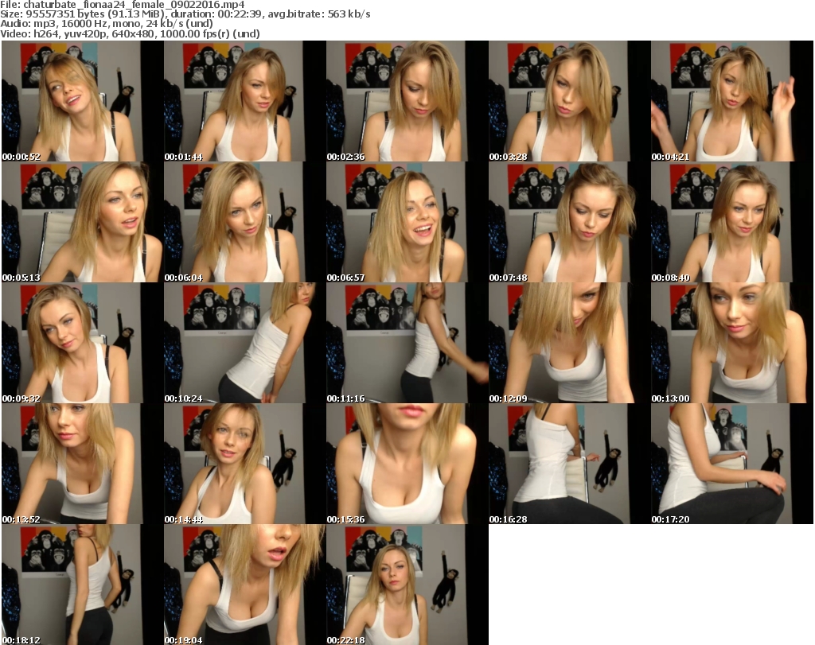Viewport: 815px width, 645px height.
Task: Choose the frame stamped 00:06:04
Action: coord(245,222)
